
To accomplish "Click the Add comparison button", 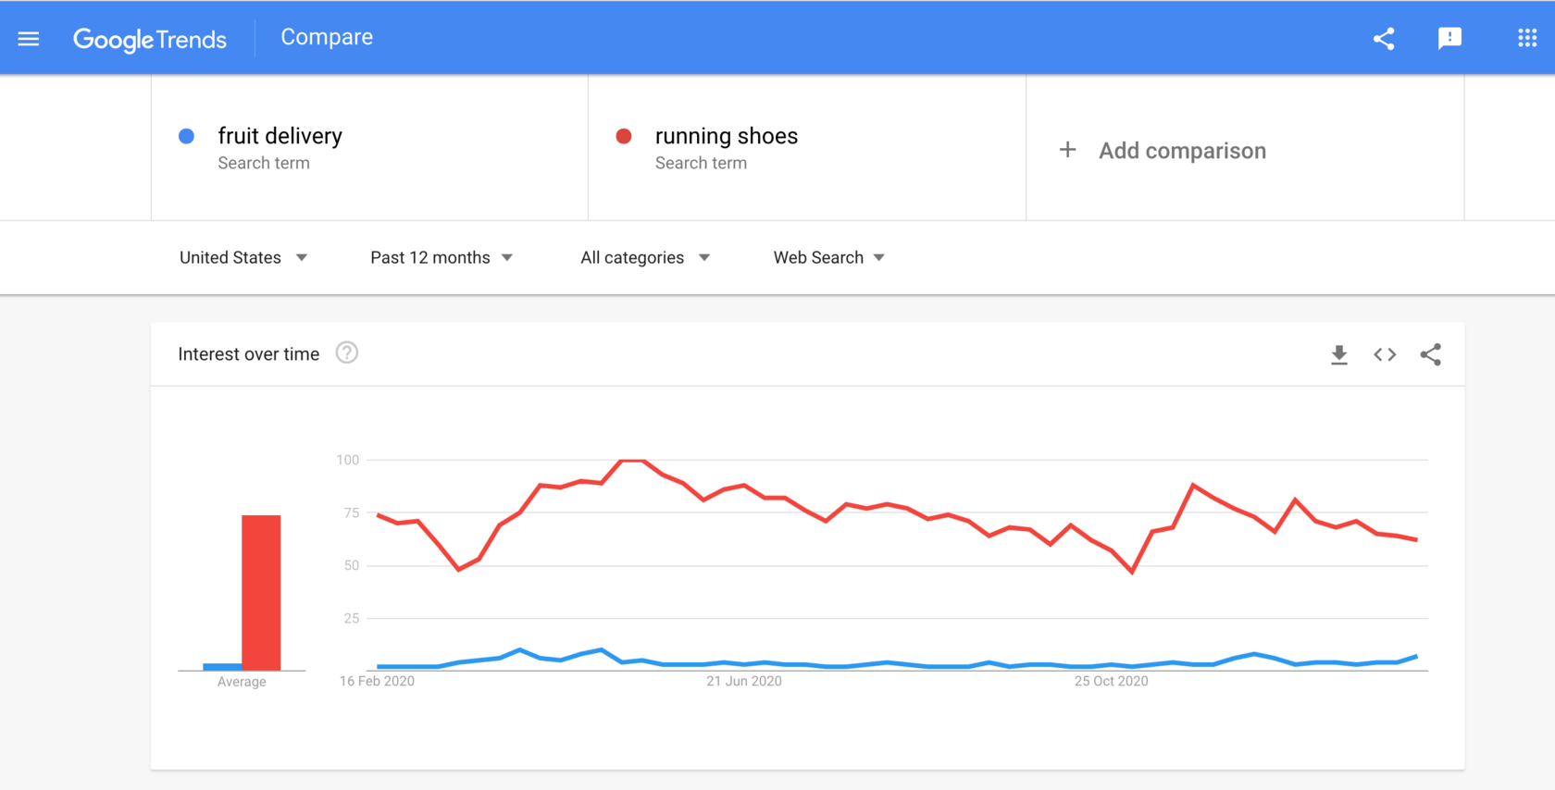I will pos(1181,151).
